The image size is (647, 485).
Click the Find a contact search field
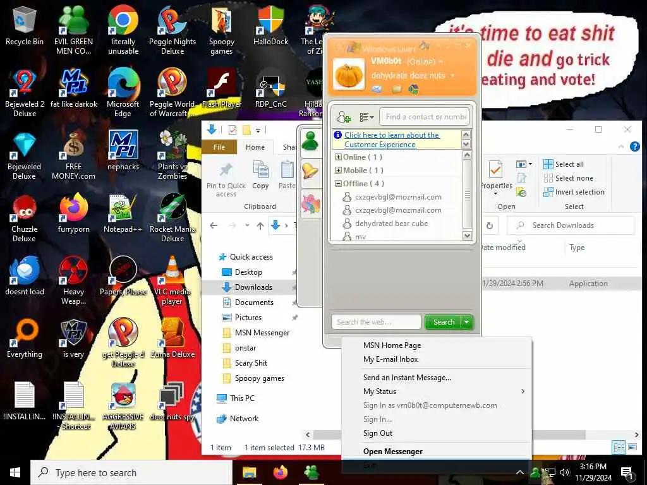tap(425, 117)
